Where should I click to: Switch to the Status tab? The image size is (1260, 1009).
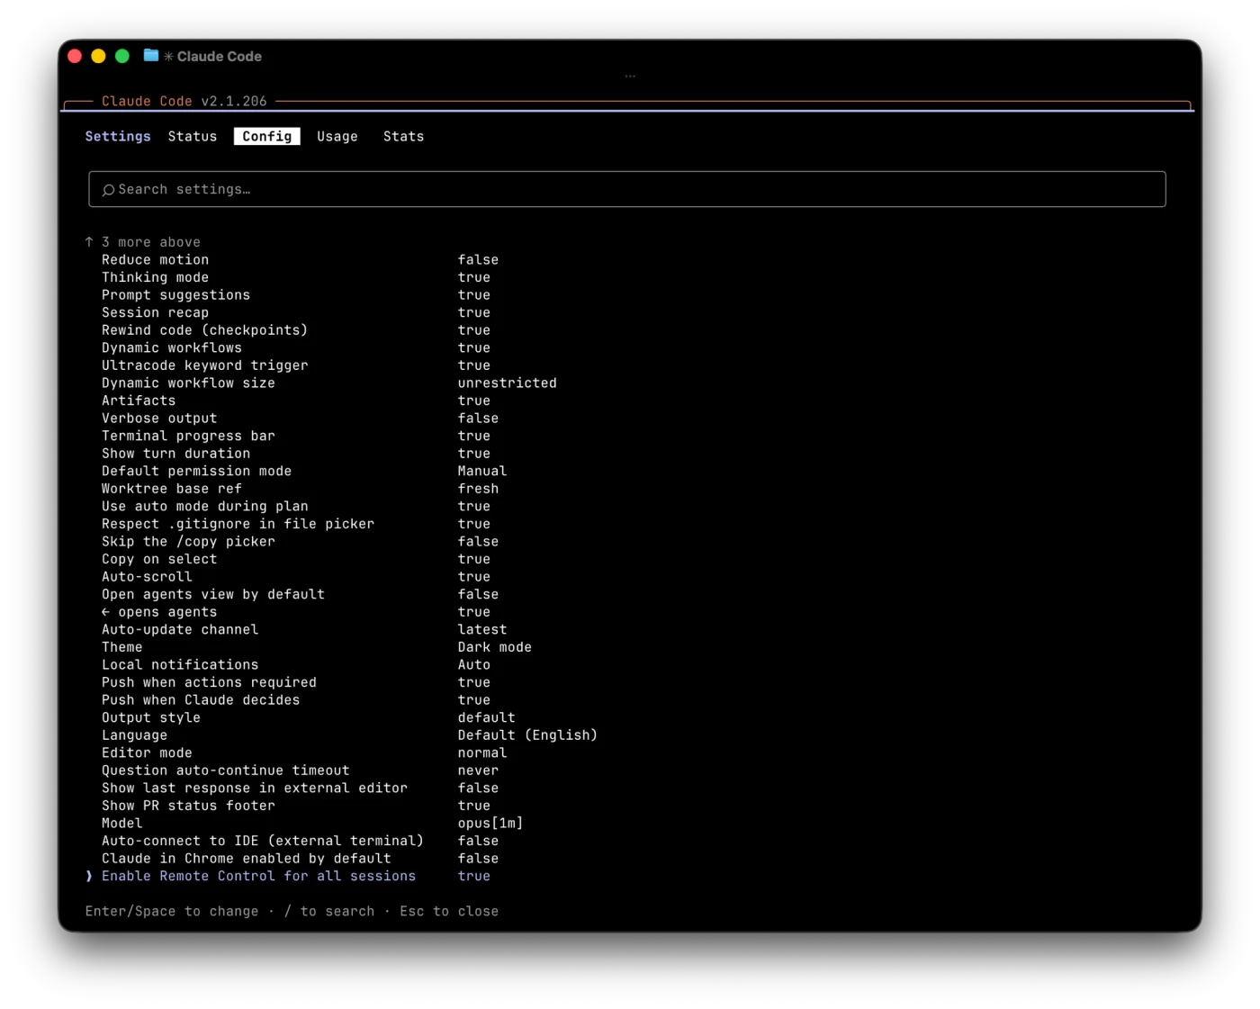pyautogui.click(x=193, y=137)
